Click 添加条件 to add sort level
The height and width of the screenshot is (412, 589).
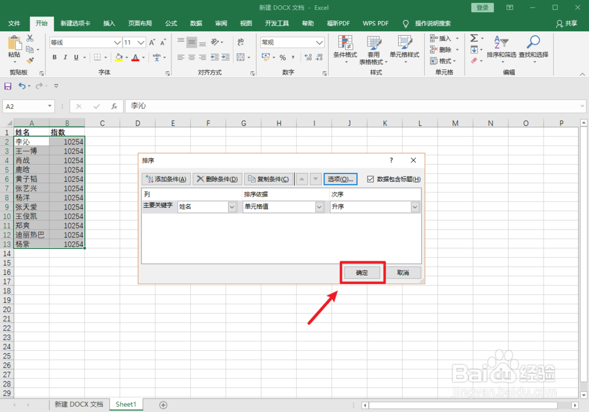165,178
